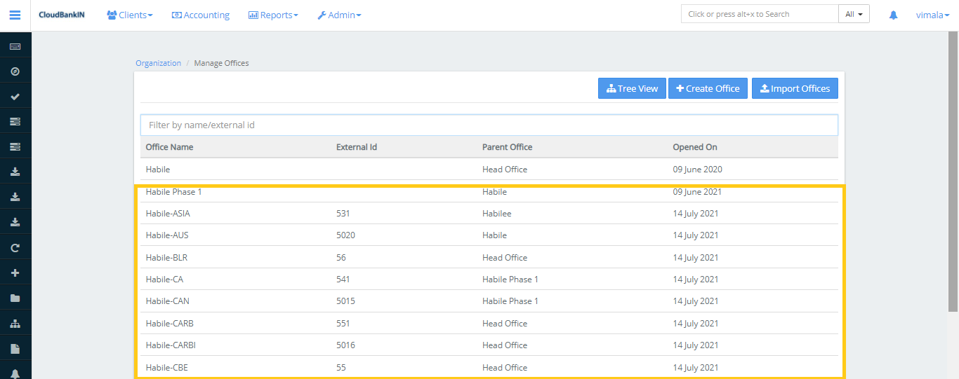Go to the Accounting menu item
This screenshot has width=959, height=379.
pos(201,15)
